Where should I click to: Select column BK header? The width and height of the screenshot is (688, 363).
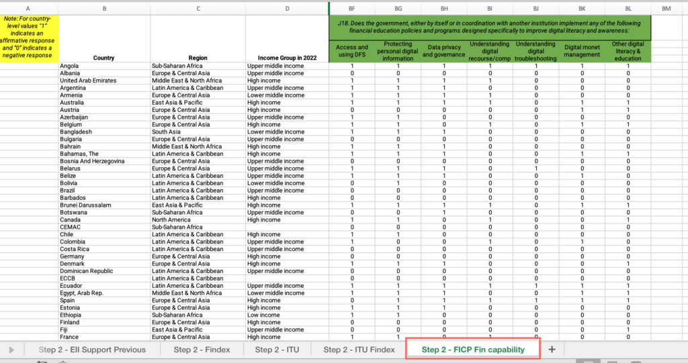(x=582, y=9)
